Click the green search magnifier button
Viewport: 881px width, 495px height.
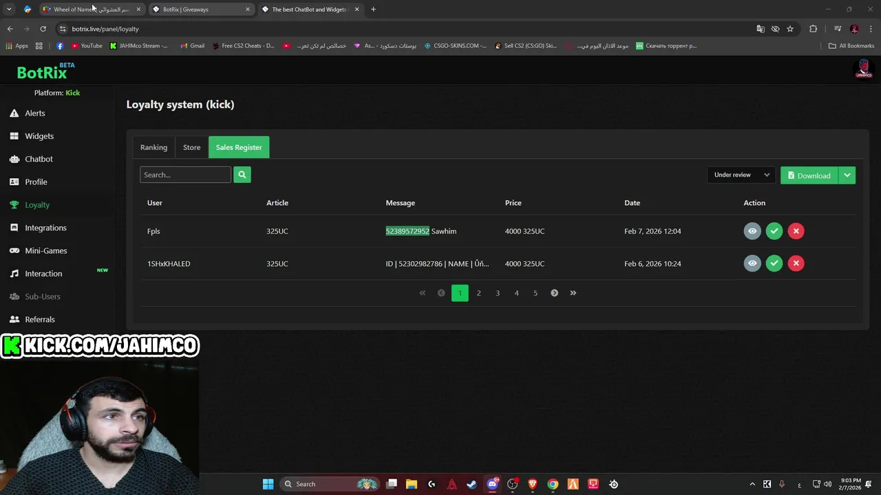coord(242,175)
